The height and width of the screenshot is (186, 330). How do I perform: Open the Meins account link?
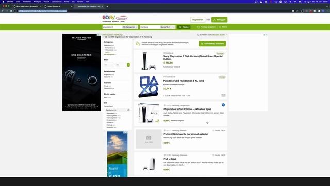pos(223,27)
